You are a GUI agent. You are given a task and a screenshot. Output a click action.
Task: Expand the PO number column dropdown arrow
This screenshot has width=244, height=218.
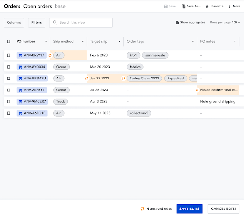(46, 41)
